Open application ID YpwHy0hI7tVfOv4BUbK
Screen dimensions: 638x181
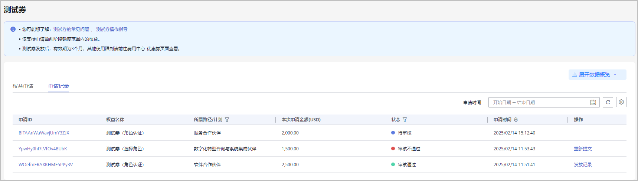point(43,149)
